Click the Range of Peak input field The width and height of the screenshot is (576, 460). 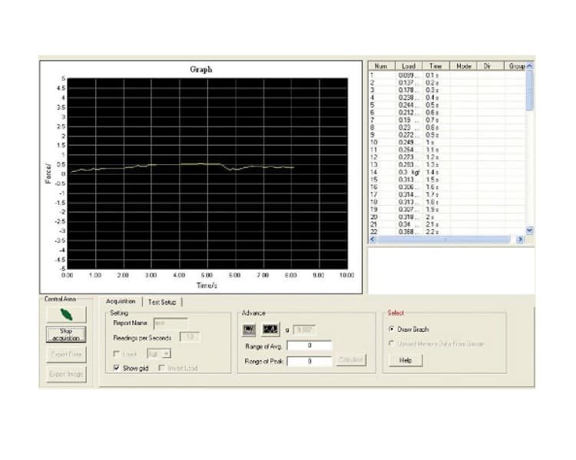pyautogui.click(x=310, y=361)
